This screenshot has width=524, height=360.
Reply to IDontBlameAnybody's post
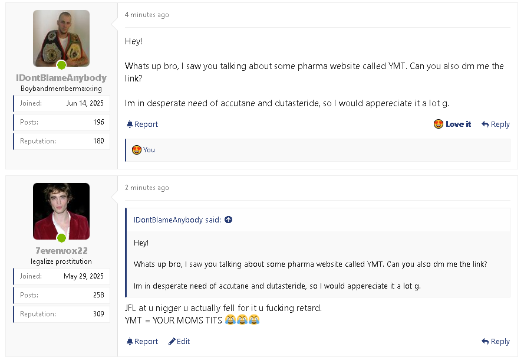click(495, 124)
